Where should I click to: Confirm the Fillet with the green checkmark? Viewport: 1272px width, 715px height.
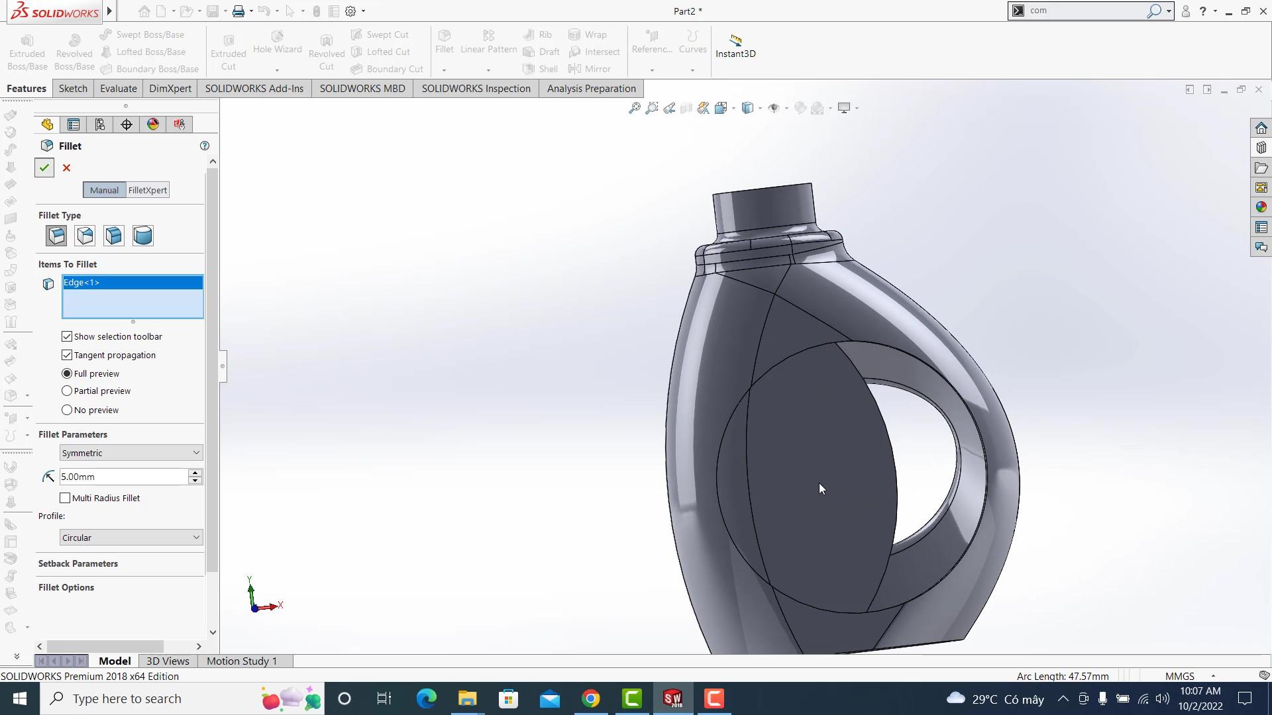44,168
